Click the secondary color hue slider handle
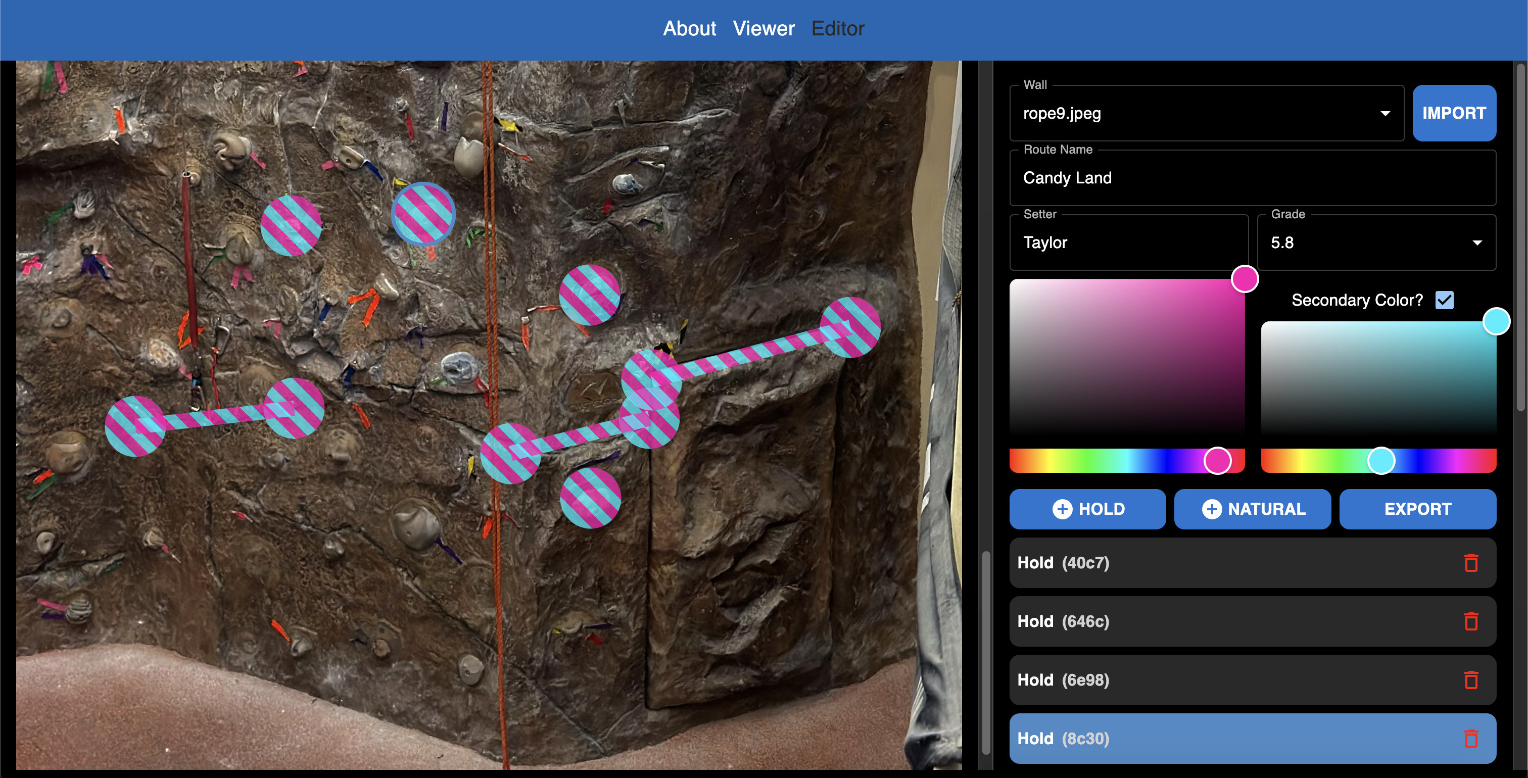 [x=1381, y=461]
